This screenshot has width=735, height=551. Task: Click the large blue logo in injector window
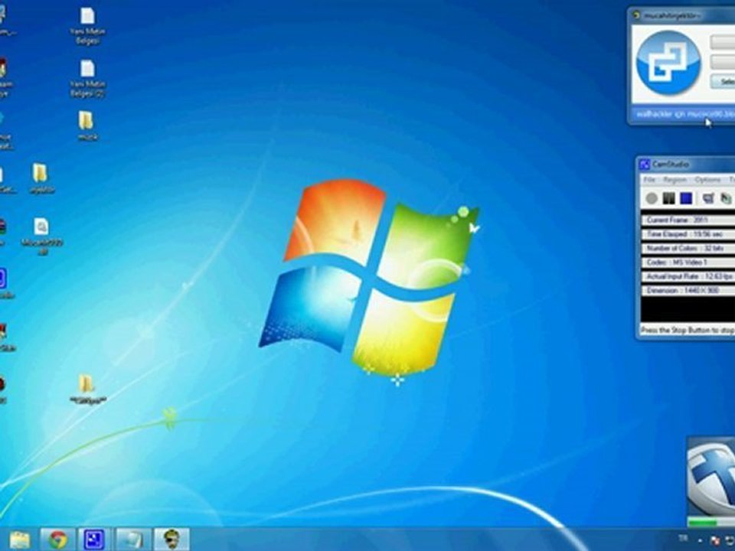(x=669, y=62)
